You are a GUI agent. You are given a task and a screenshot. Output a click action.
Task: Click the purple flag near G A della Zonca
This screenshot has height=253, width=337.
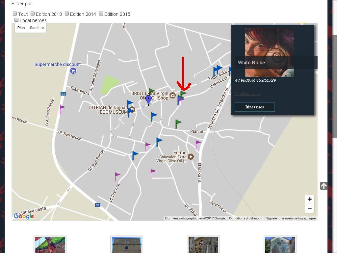[x=62, y=108]
